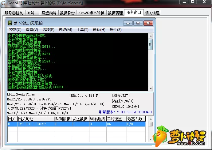Image resolution: width=212 pixels, height=150 pixels.
Task: Click the 0/0 最高人数 cell
Action: [136, 124]
